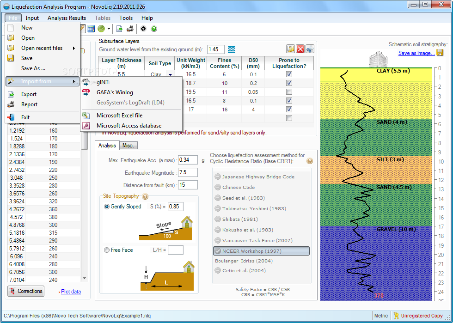Viewport: 453px width, 323px height.
Task: Open settings via the gear toolbar icon
Action: [x=143, y=29]
